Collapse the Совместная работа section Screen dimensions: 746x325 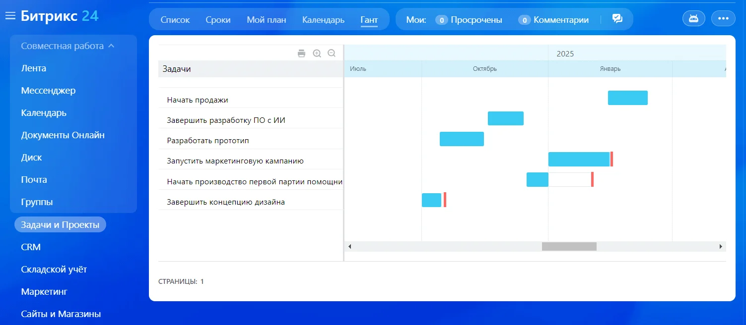(68, 46)
